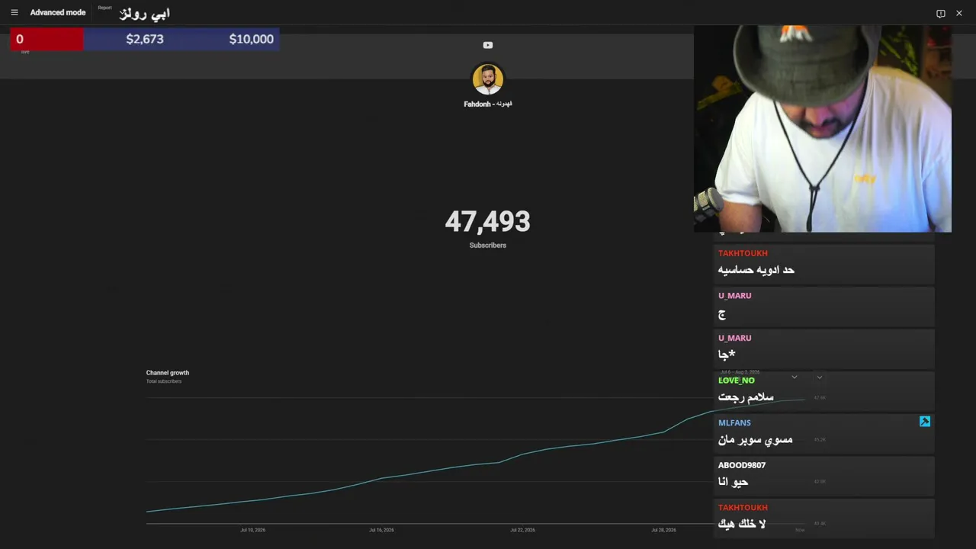This screenshot has width=976, height=549.
Task: Open the hamburger menu next to Advanced mode
Action: 14,12
